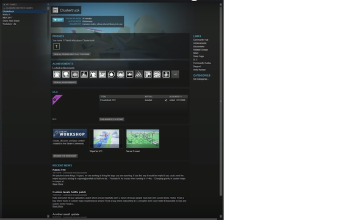Open the Write Review link
Screen dimensions: 360x220
200,69
